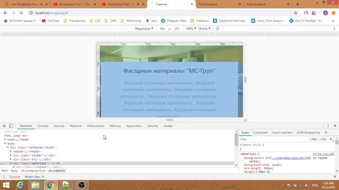Click the volume icon in system tray
Image resolution: width=339 pixels, height=190 pixels.
307,185
